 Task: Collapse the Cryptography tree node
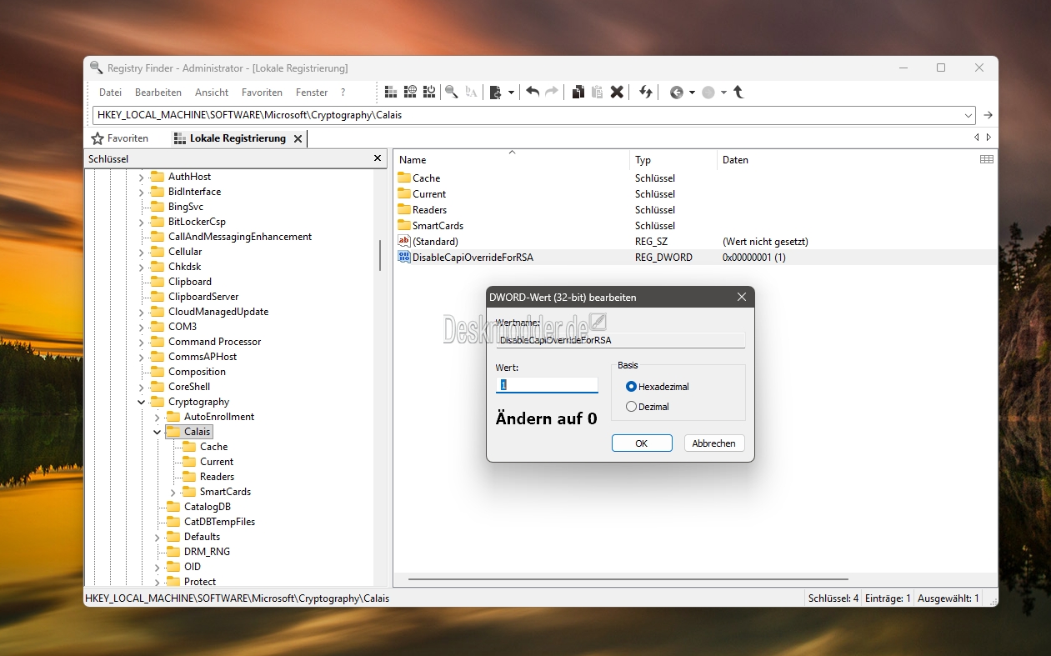point(141,402)
